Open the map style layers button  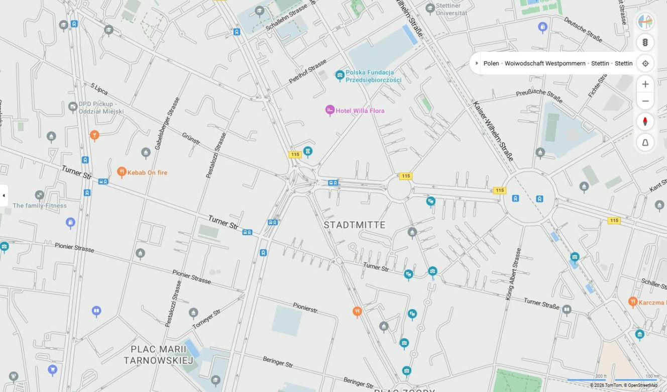click(x=645, y=22)
